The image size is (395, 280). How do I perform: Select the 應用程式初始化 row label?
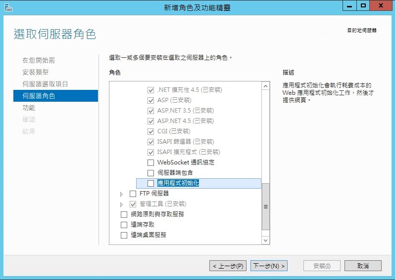point(178,183)
